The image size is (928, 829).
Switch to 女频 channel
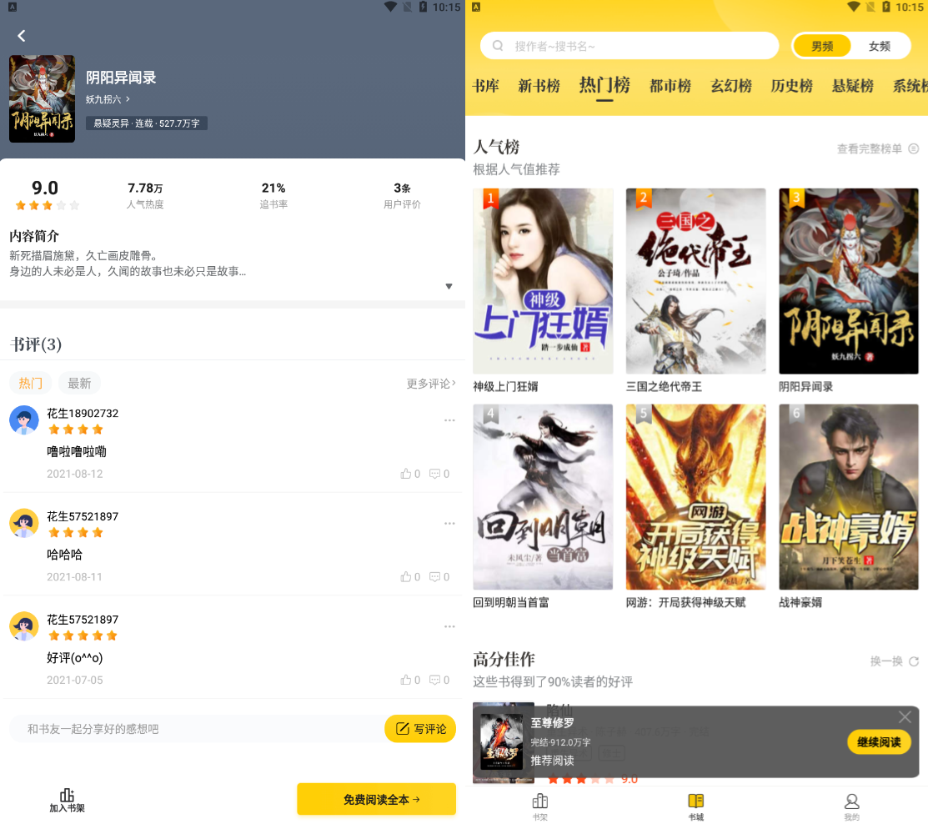(x=880, y=46)
